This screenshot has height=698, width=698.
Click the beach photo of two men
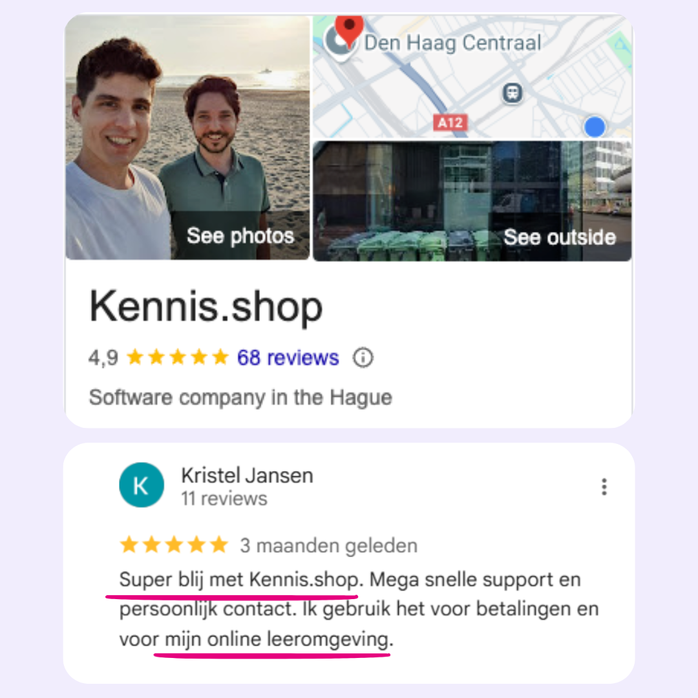(x=187, y=137)
